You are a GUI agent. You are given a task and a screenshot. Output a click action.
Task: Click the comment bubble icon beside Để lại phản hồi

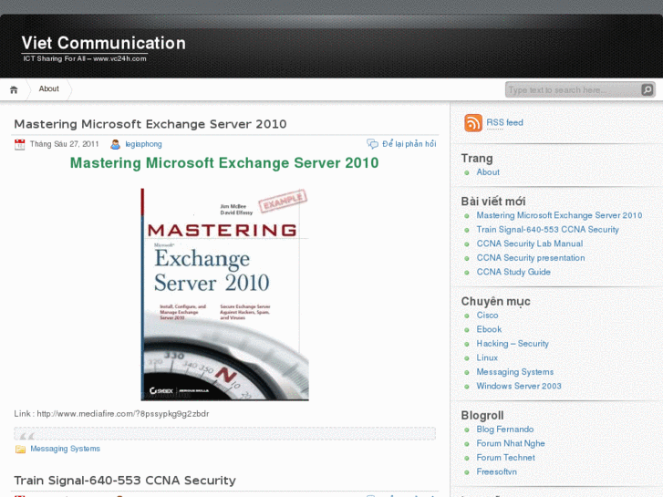[x=372, y=144]
